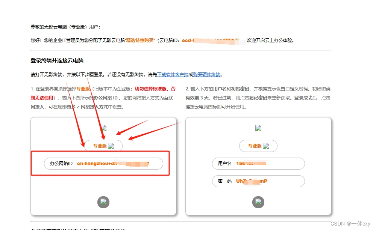Click broken image icon beside left 专业版
Viewport: 376px width, 230px height.
111,146
